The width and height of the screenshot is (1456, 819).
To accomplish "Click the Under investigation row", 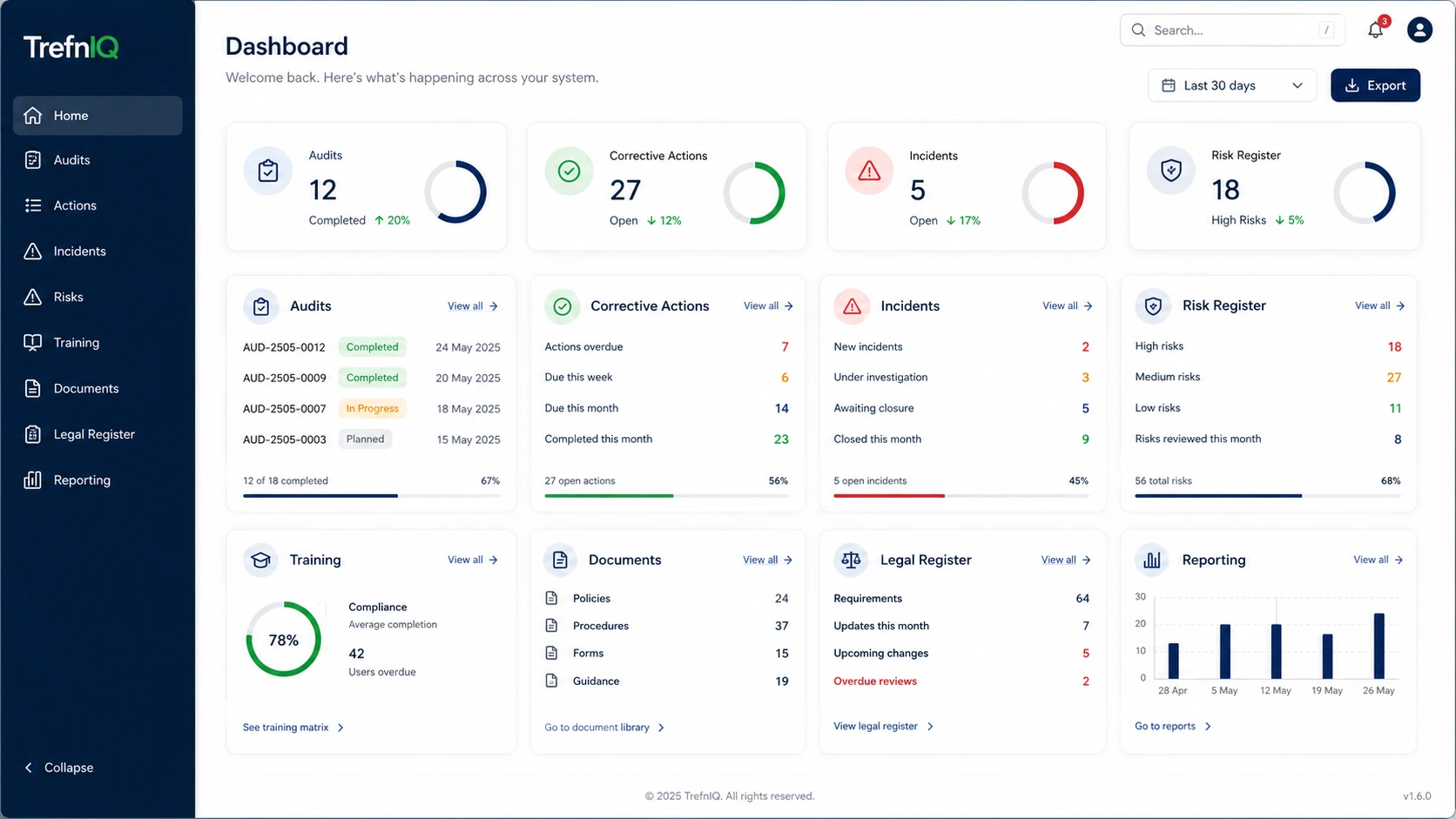I will tap(961, 378).
